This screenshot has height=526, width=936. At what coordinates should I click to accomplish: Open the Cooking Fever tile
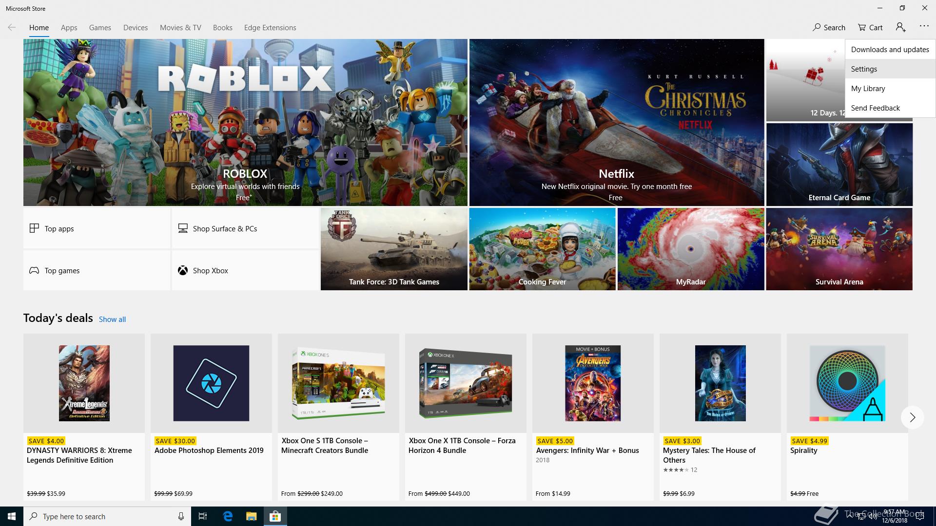[543, 249]
